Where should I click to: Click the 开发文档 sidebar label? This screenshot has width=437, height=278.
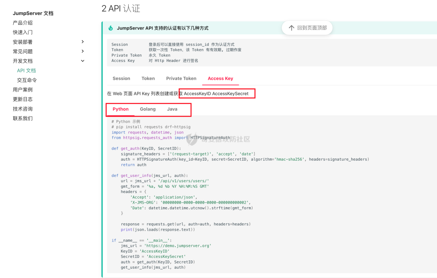23,61
